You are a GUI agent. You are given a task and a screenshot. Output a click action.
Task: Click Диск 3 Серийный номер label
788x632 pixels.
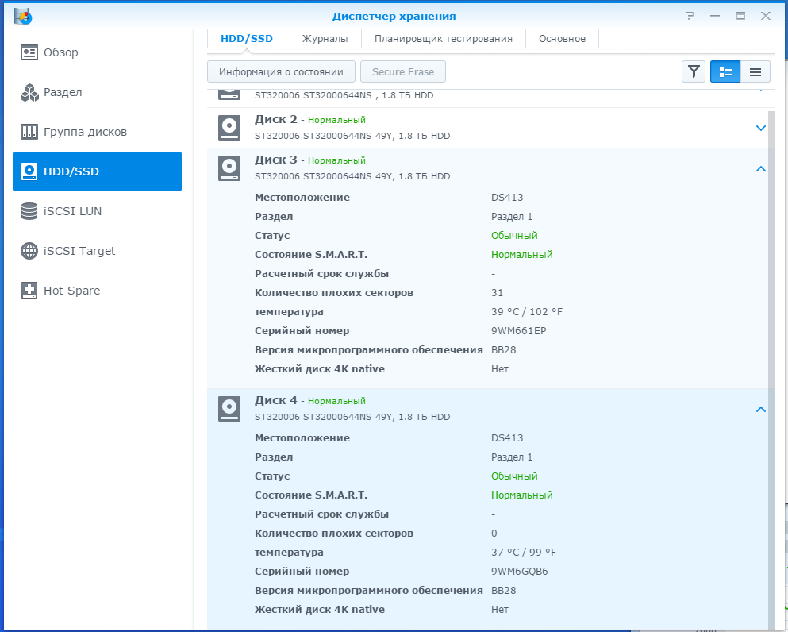point(302,331)
